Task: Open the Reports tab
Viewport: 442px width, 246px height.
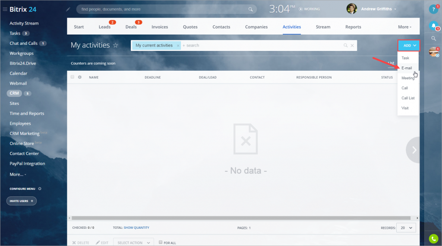Action: click(353, 27)
